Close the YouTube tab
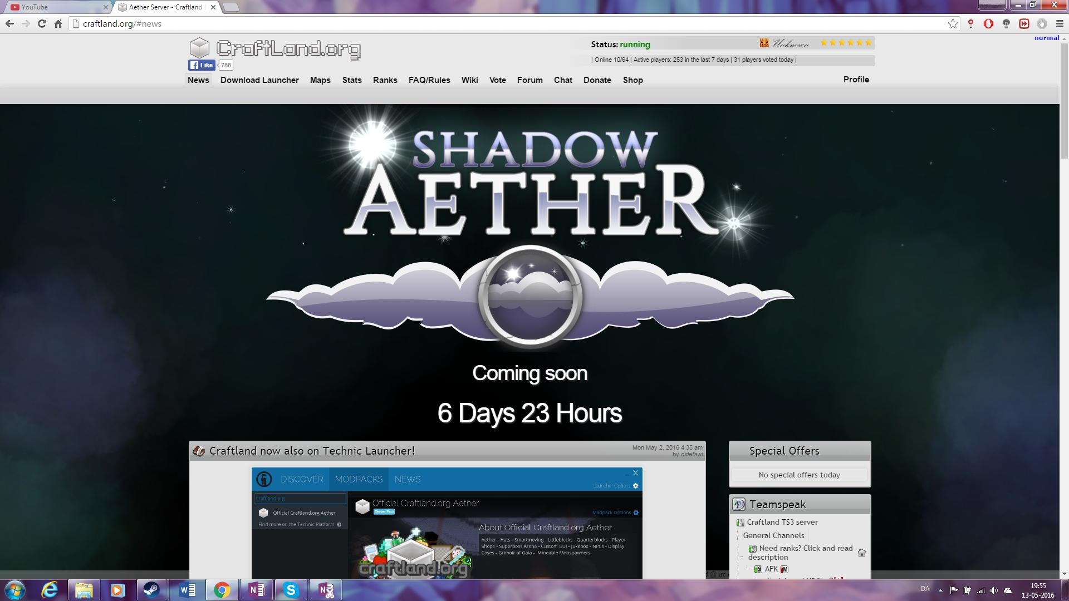Viewport: 1069px width, 601px height. 105,7
